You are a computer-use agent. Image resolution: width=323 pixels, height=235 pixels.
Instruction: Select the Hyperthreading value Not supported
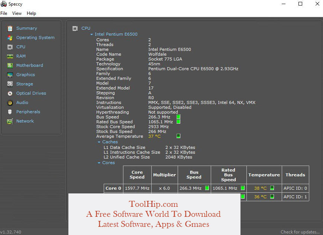pyautogui.click(x=163, y=112)
